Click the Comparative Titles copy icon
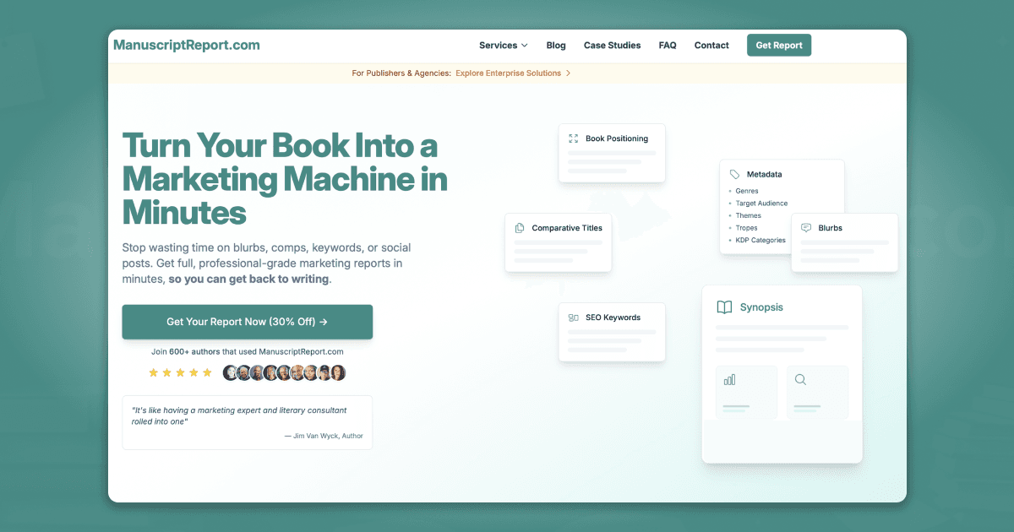Screen dimensions: 1014x532 coord(520,228)
